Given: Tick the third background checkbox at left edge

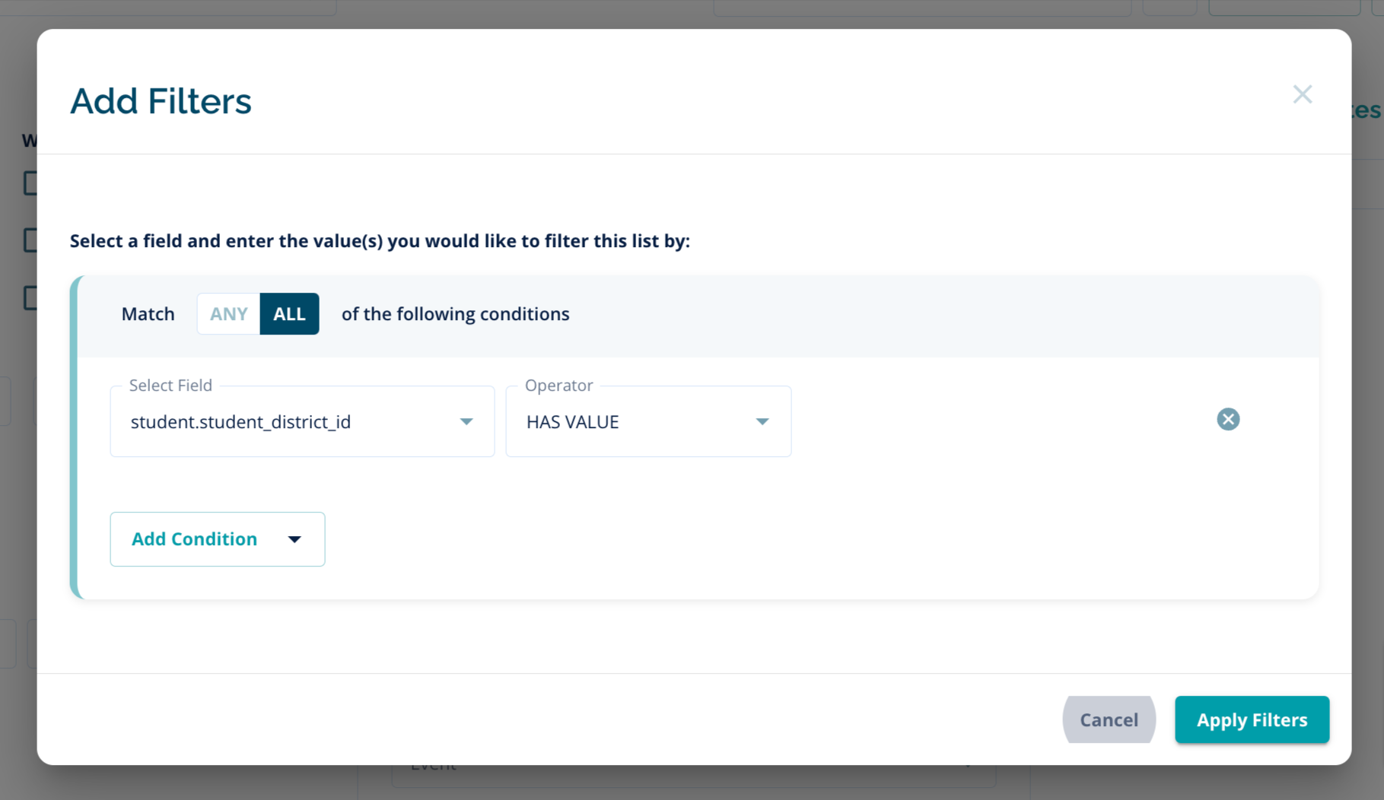Looking at the screenshot, I should click(x=30, y=297).
